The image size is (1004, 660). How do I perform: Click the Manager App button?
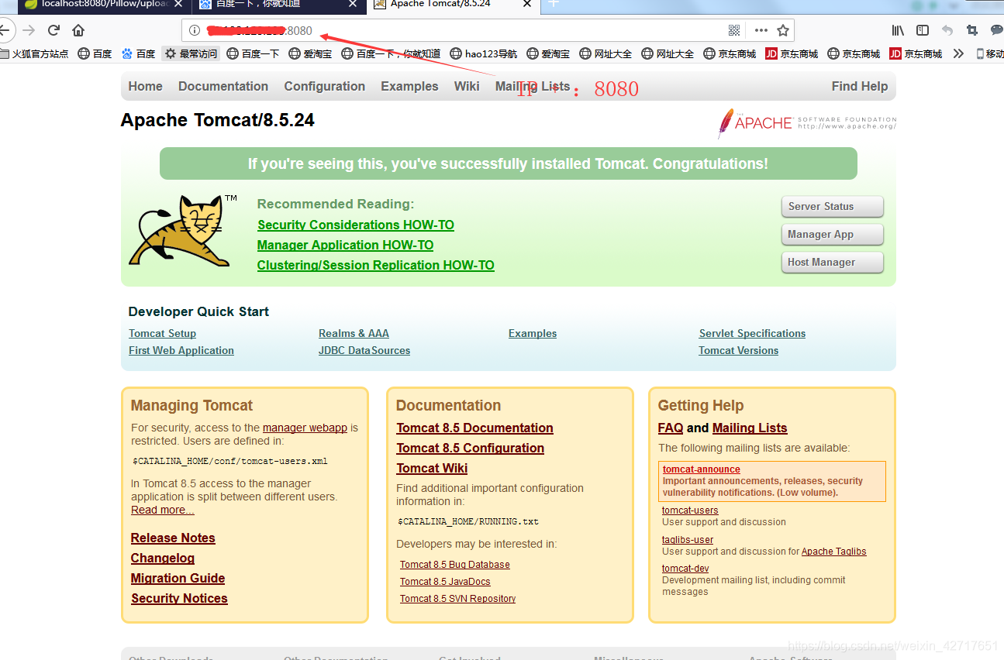click(833, 234)
